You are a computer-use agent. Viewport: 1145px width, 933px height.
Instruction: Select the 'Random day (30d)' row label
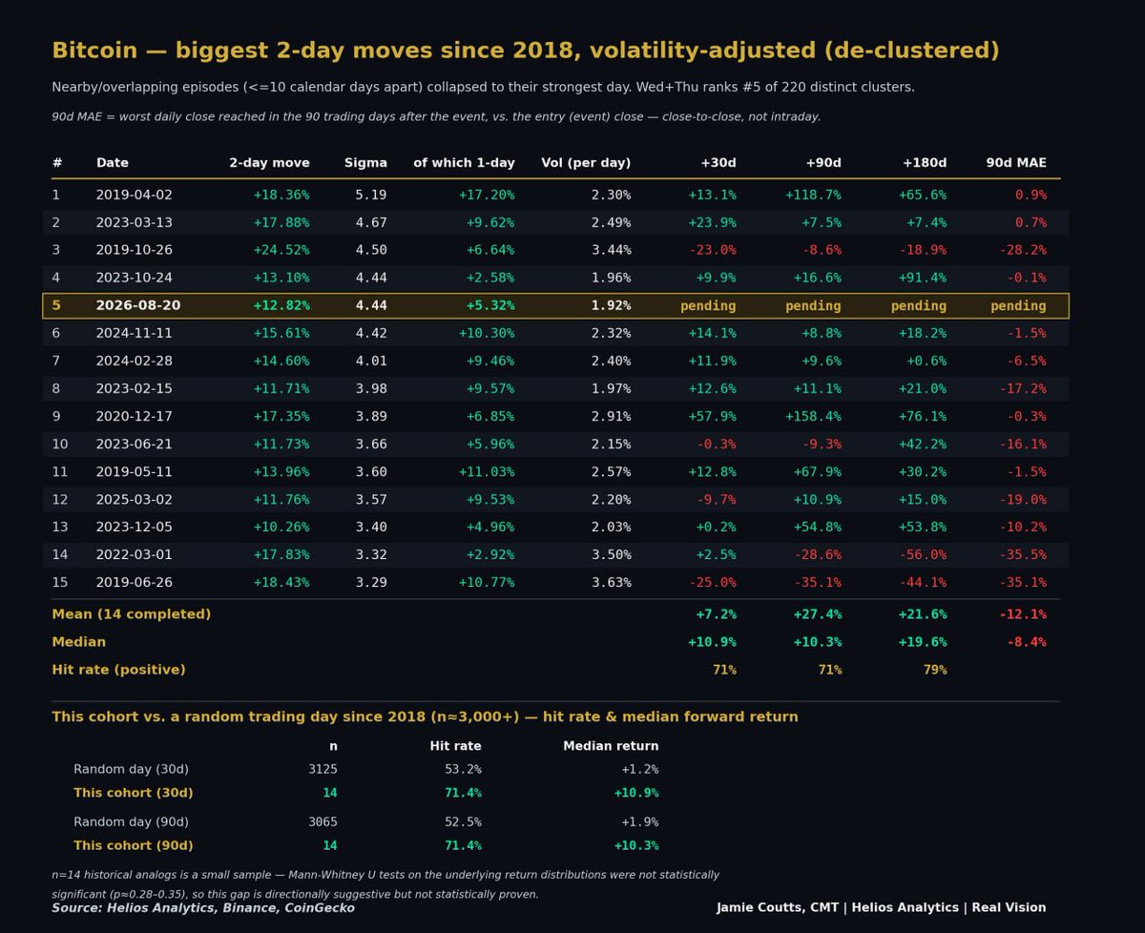131,769
